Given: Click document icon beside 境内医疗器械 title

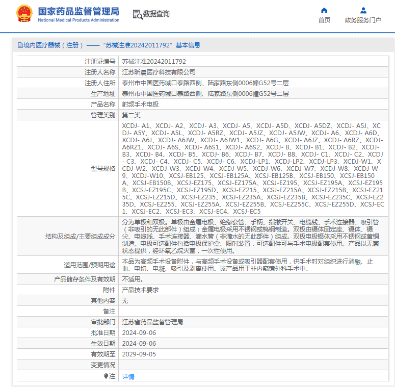Looking at the screenshot, I should pyautogui.click(x=20, y=45).
